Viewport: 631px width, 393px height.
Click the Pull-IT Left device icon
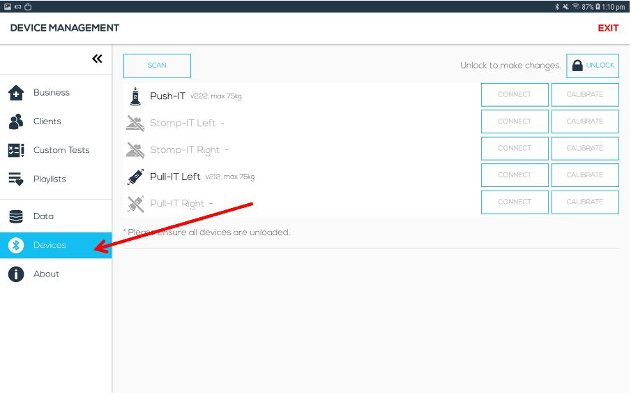(x=135, y=177)
